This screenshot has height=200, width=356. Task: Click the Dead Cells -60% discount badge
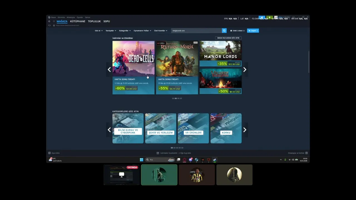[x=120, y=88]
